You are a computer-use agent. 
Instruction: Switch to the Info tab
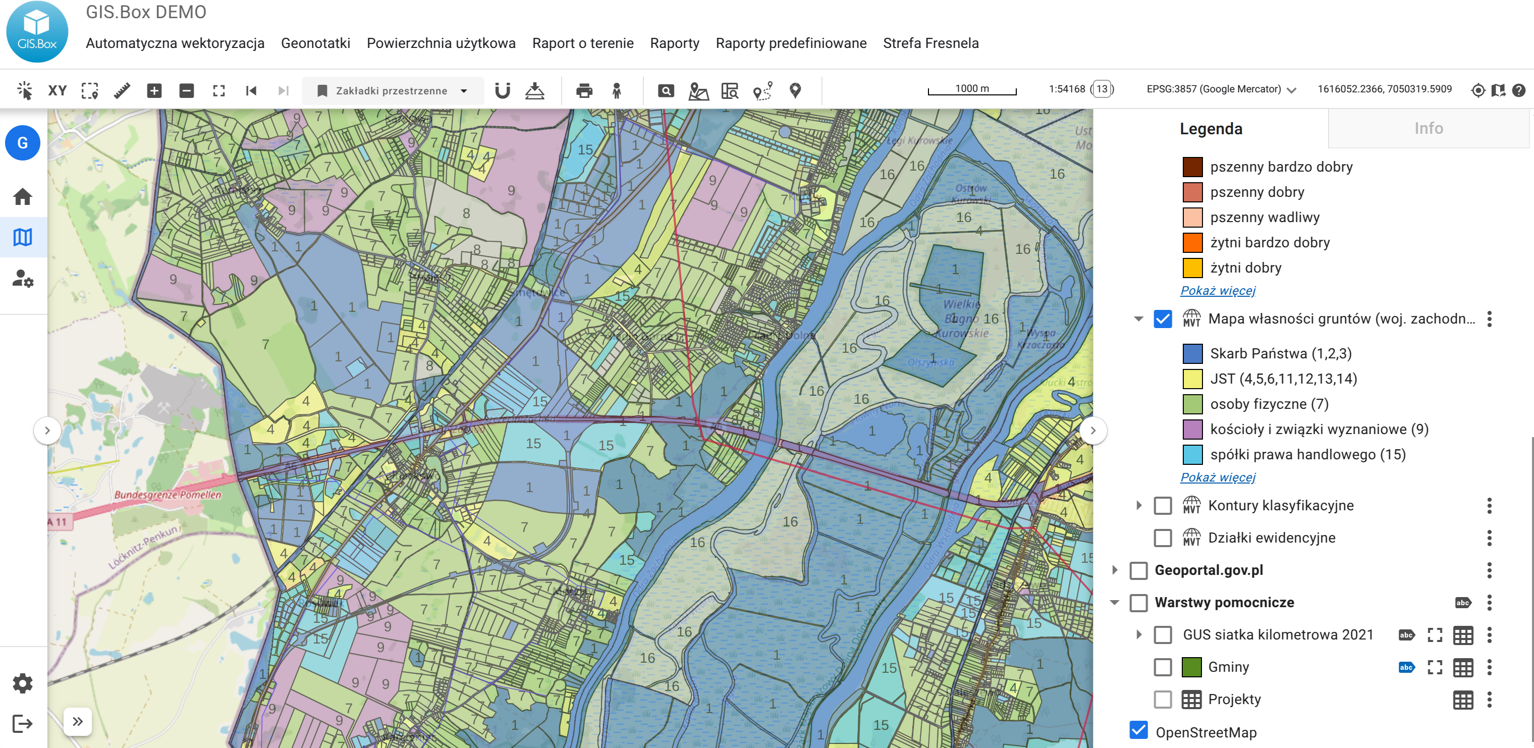point(1428,128)
